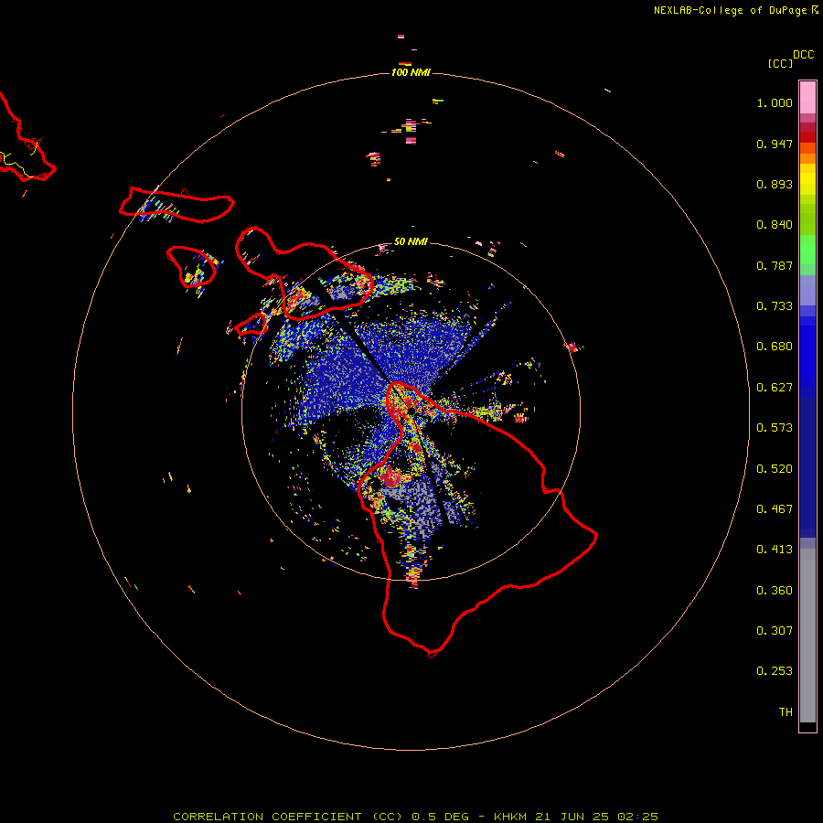The width and height of the screenshot is (823, 823).
Task: Select the 0.360 scale value
Action: click(775, 591)
